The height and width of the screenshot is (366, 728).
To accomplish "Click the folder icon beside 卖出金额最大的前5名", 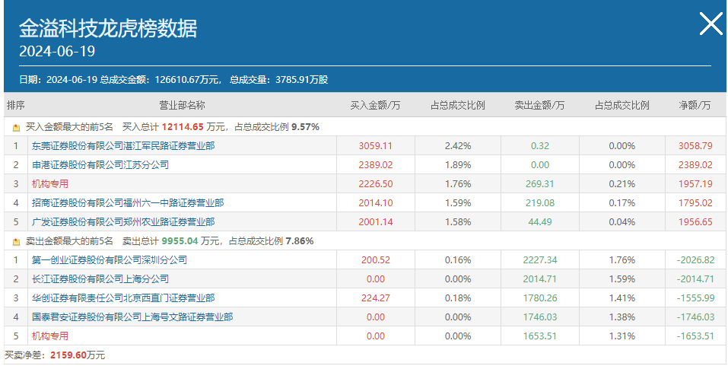I will point(16,241).
